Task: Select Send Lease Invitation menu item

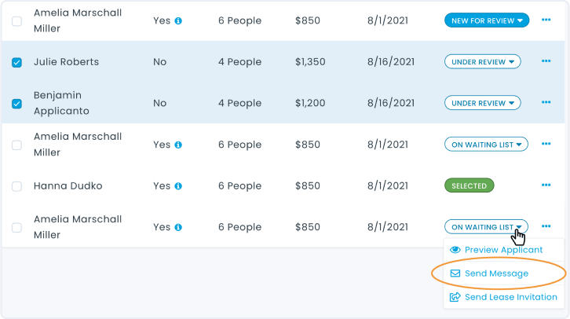Action: (x=510, y=297)
